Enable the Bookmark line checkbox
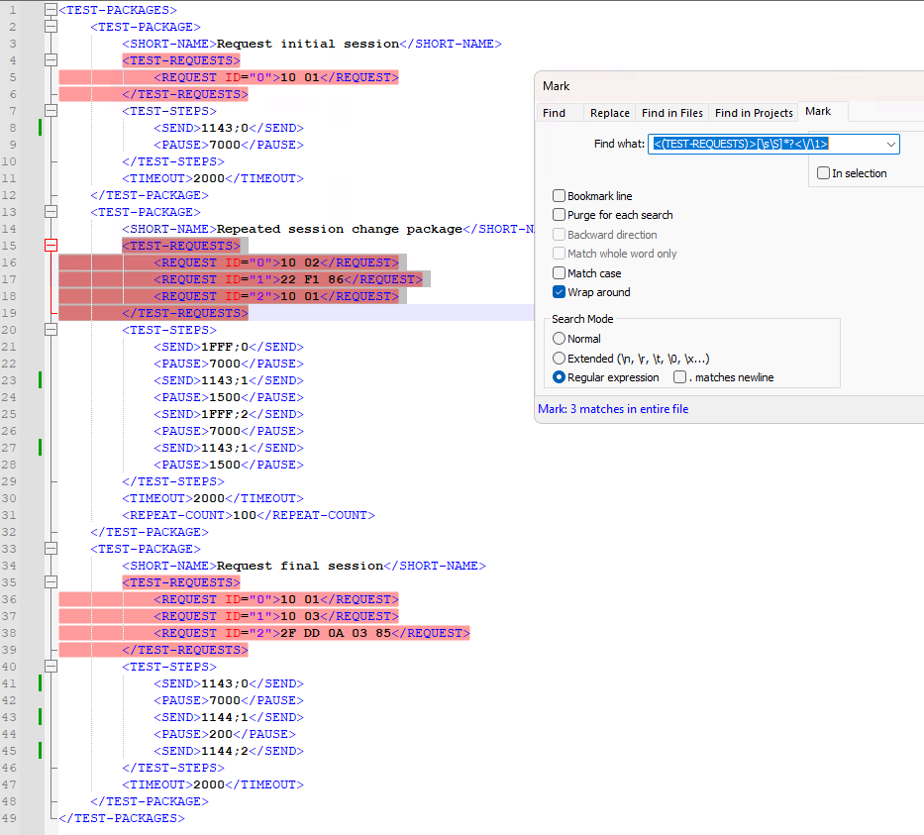 [558, 196]
